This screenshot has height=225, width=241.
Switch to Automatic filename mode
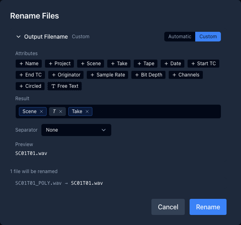180,37
